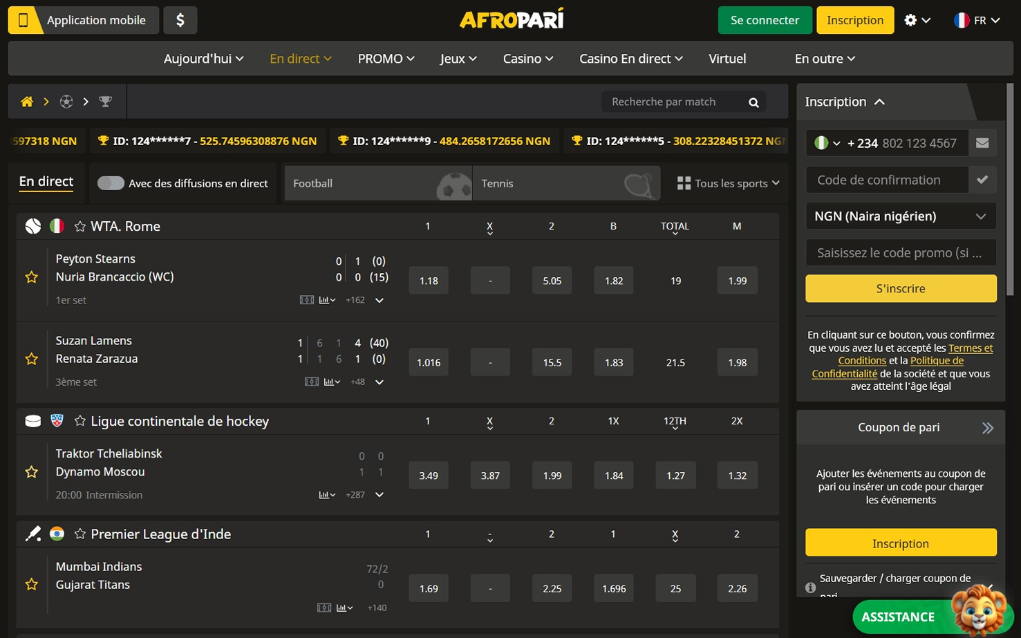Image resolution: width=1021 pixels, height=638 pixels.
Task: Favorite the WTA. Rome league star
Action: click(x=80, y=226)
